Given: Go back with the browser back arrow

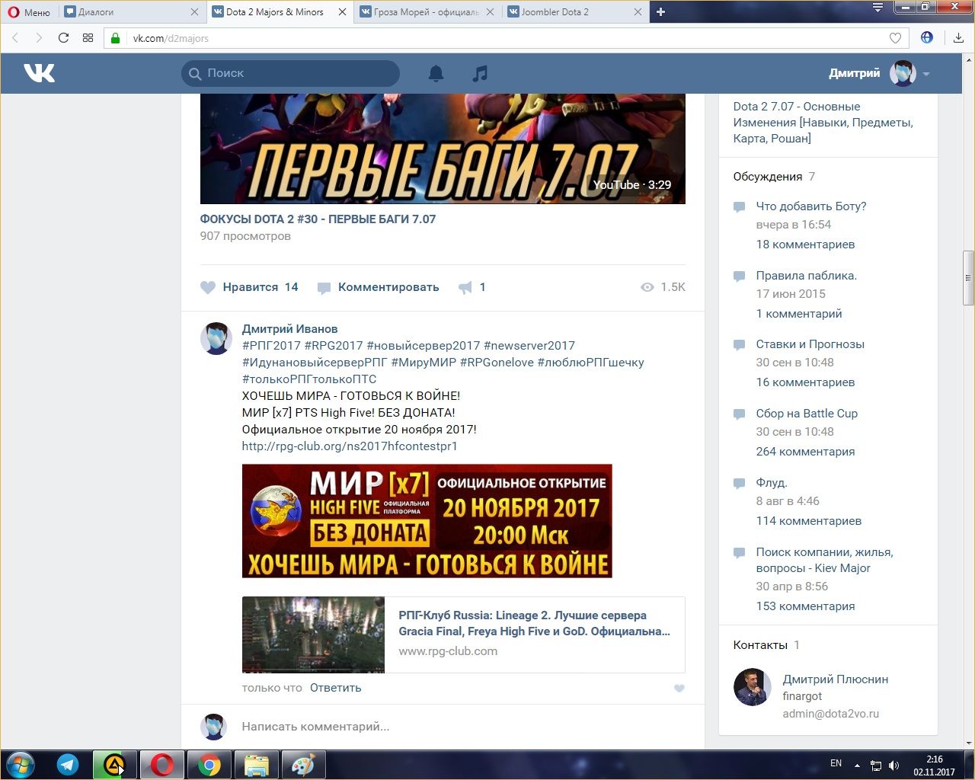Looking at the screenshot, I should pos(15,37).
